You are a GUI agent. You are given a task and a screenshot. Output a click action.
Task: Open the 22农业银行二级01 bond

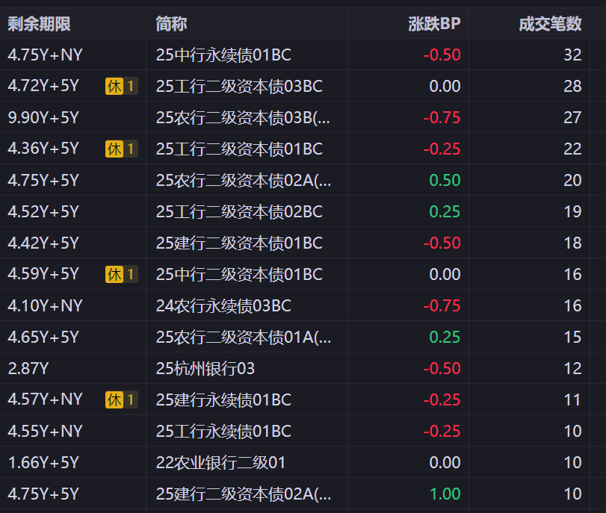[x=221, y=463]
